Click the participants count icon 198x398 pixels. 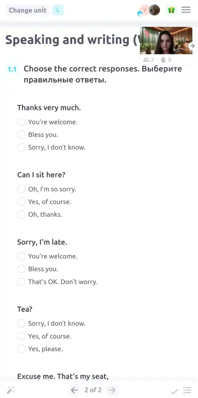coord(146,60)
